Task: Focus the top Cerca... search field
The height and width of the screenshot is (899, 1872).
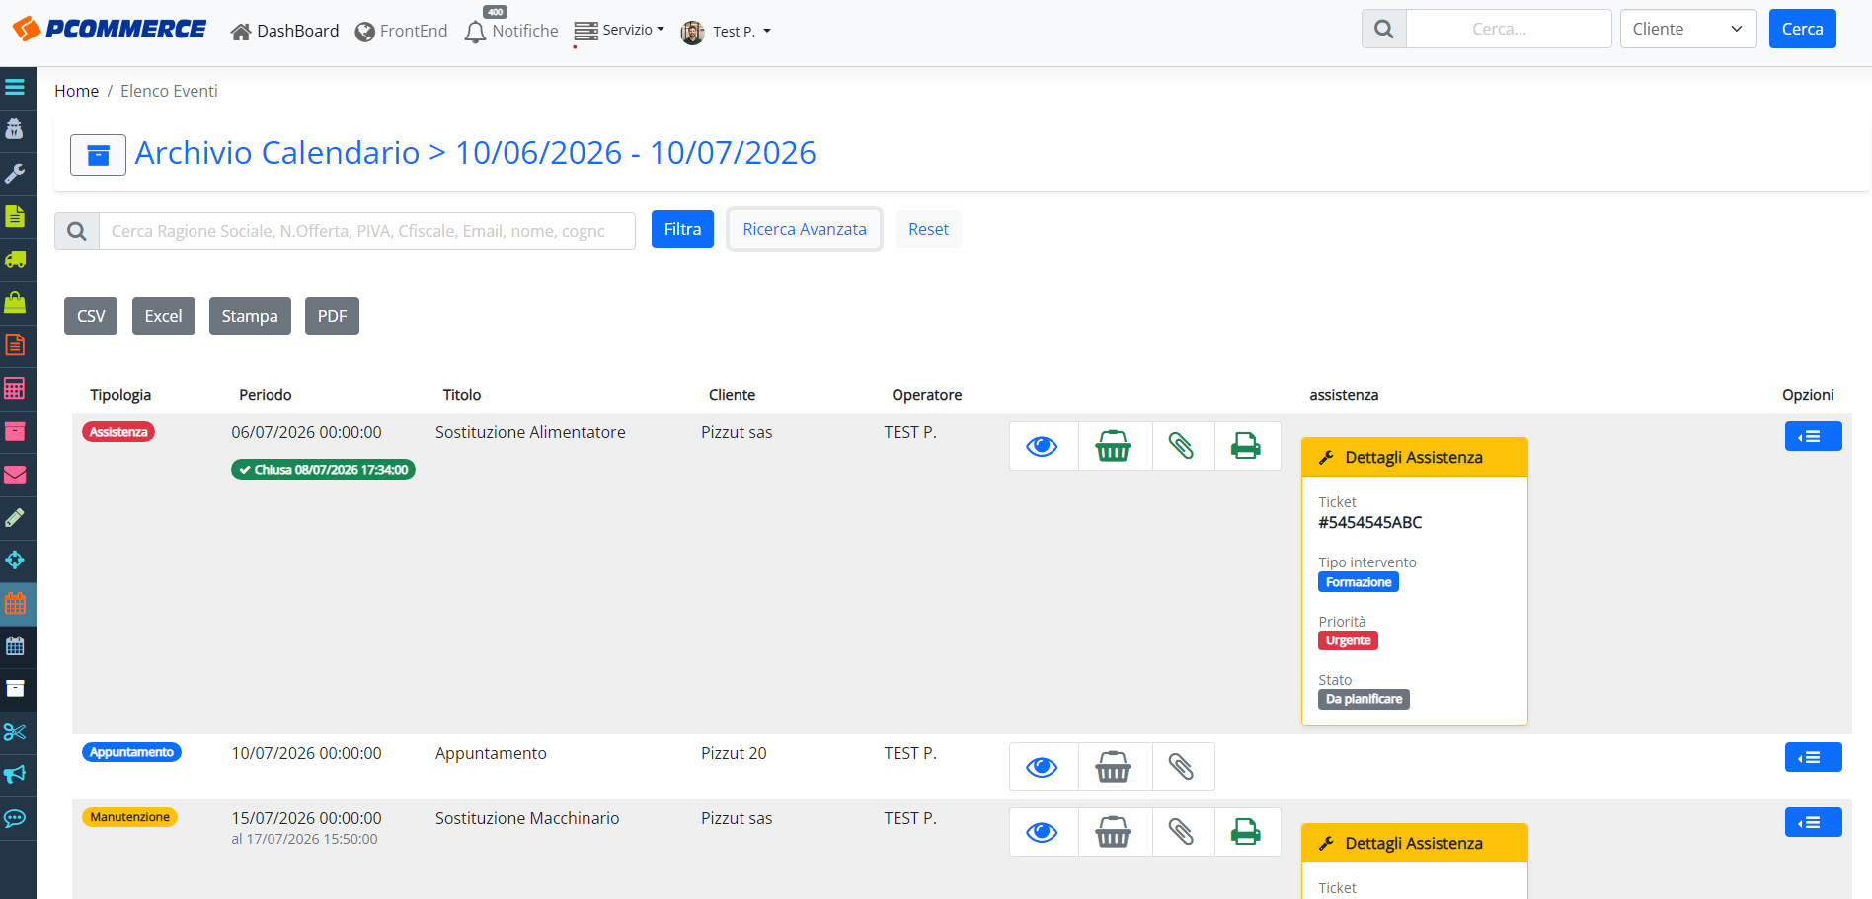Action: point(1509,29)
